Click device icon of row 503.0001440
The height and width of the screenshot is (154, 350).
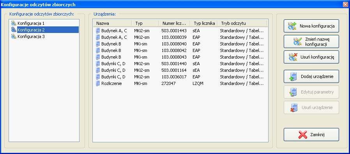coord(97,64)
